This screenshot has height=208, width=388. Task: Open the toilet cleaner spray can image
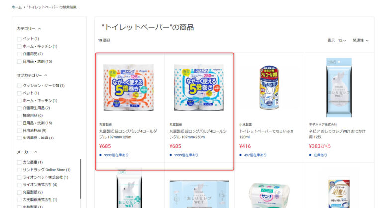[x=269, y=87]
